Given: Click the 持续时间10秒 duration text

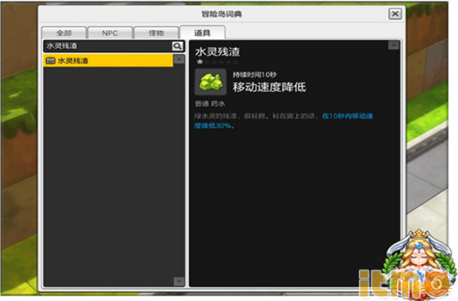Looking at the screenshot, I should pyautogui.click(x=255, y=75).
